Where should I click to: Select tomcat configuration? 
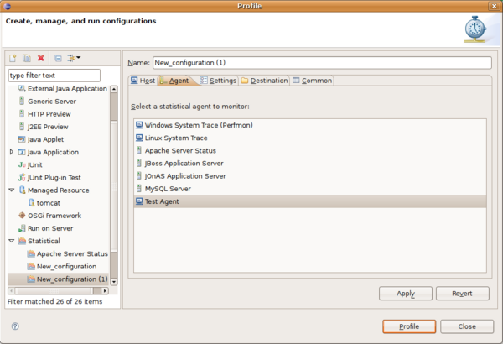click(x=44, y=203)
